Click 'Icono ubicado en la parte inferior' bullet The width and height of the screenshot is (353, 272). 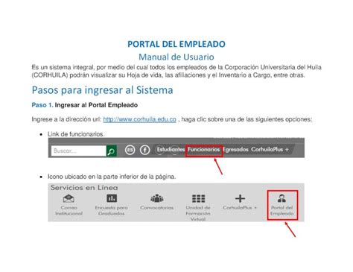click(x=112, y=177)
